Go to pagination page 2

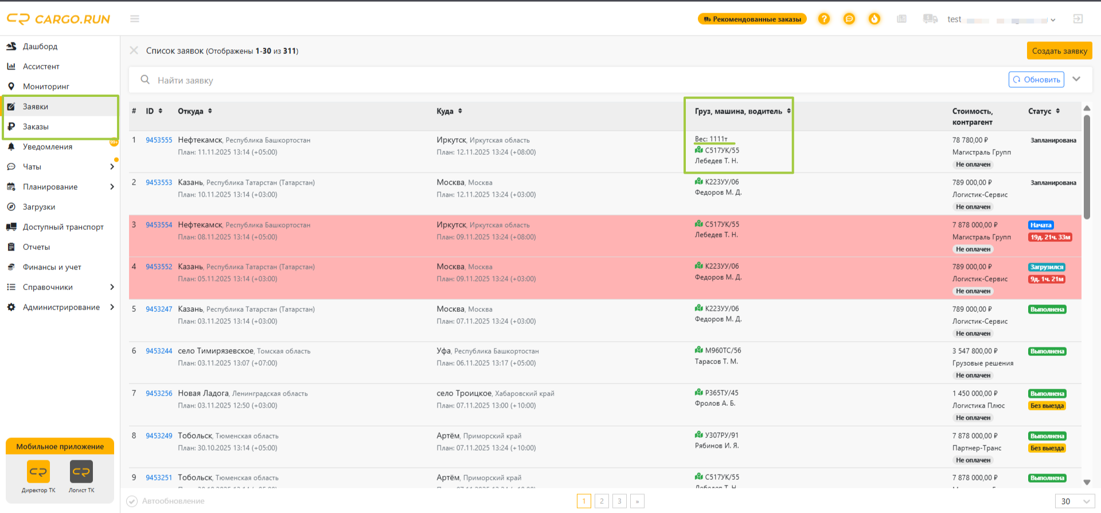point(602,501)
